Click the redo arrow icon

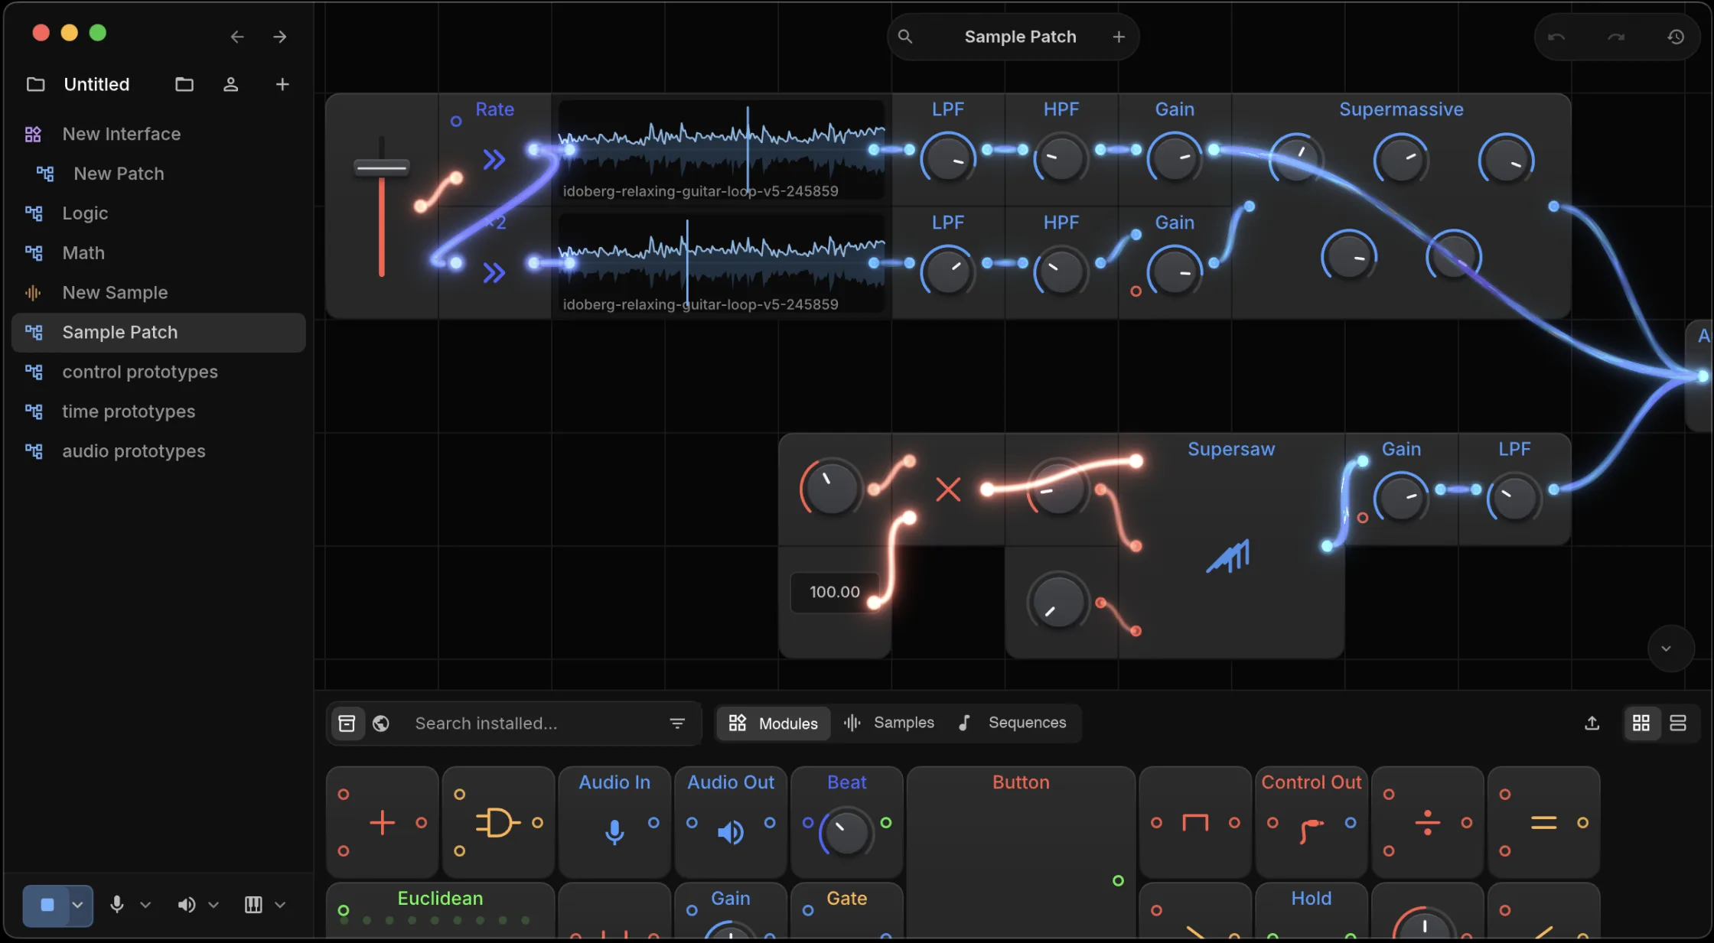(1616, 37)
